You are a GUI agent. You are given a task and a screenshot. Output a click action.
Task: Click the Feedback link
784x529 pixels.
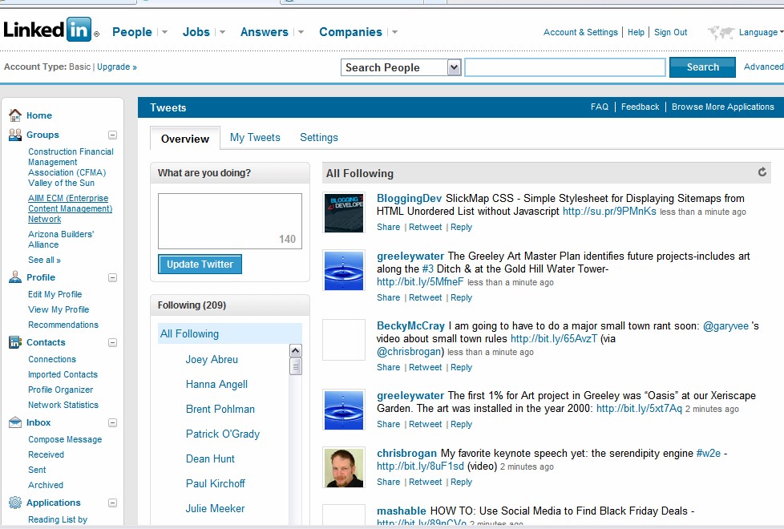pyautogui.click(x=640, y=107)
